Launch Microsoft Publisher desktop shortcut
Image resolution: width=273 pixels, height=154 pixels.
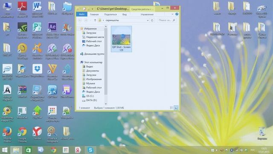tap(37, 30)
